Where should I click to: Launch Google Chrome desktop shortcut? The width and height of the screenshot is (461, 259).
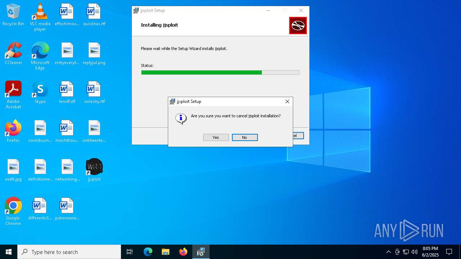(x=13, y=211)
